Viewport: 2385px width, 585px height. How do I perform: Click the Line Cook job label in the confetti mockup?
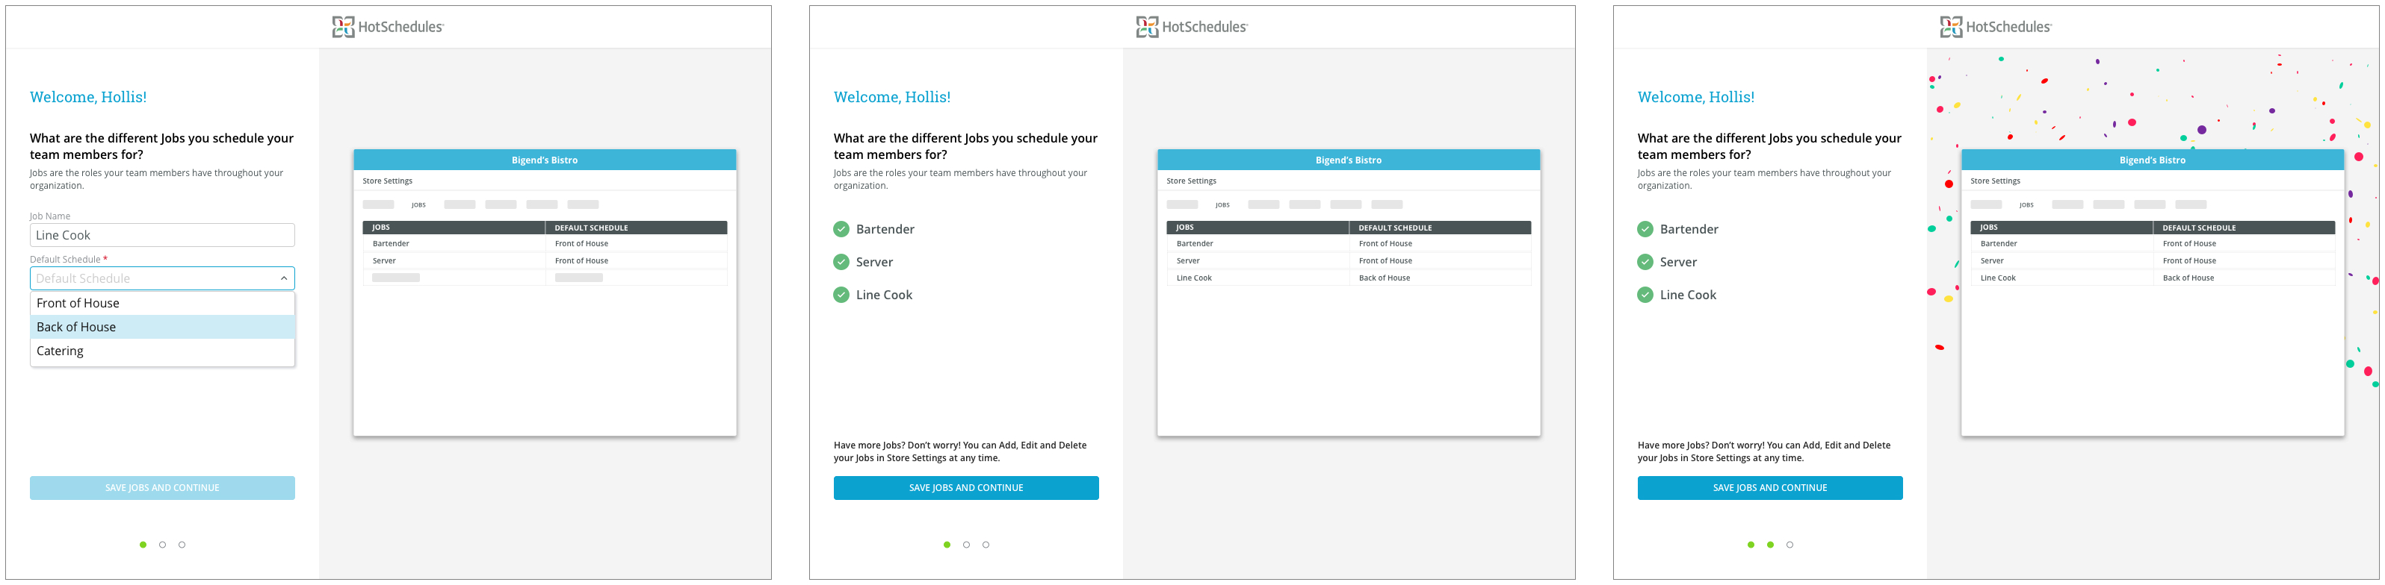(x=1688, y=295)
